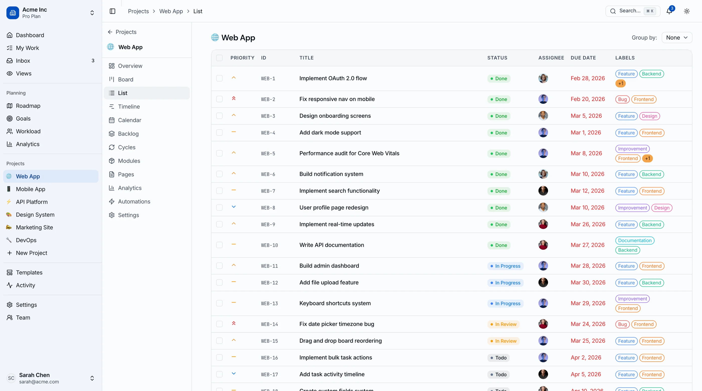702x391 pixels.
Task: Open task Implement OAuth 2.0 flow
Action: click(333, 78)
